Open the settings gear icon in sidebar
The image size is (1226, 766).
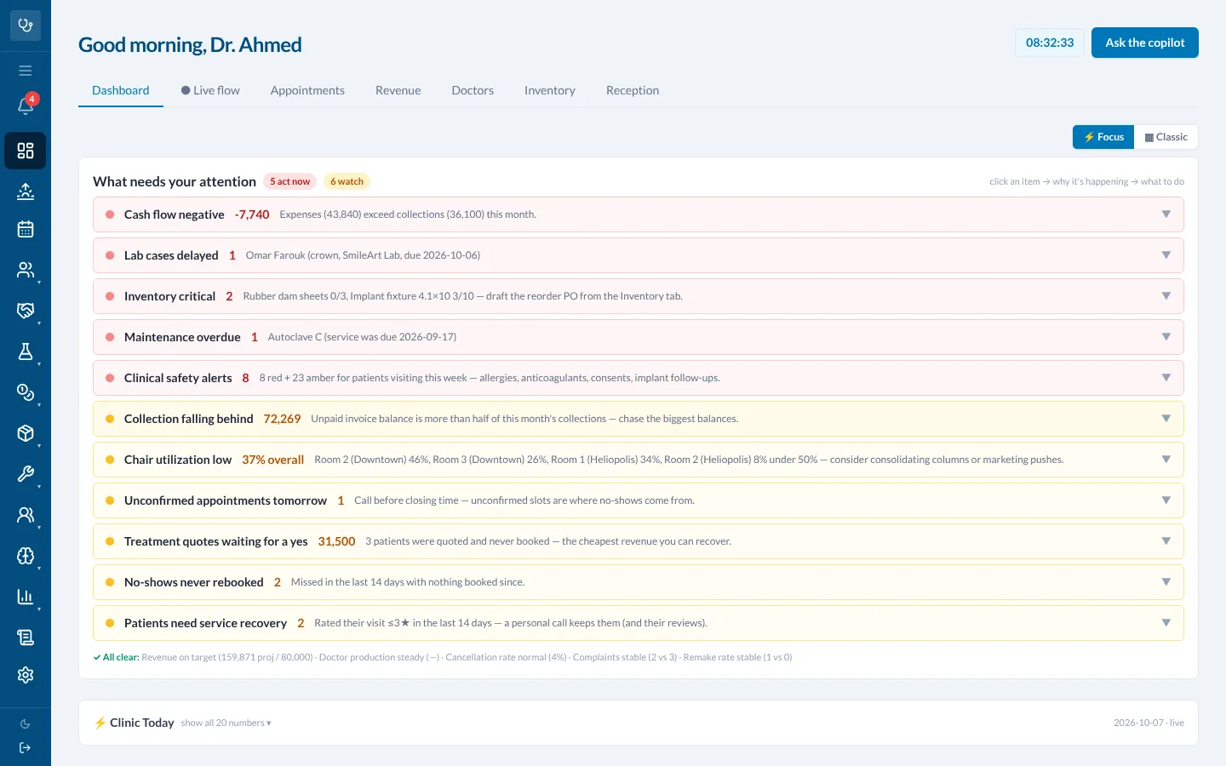26,675
